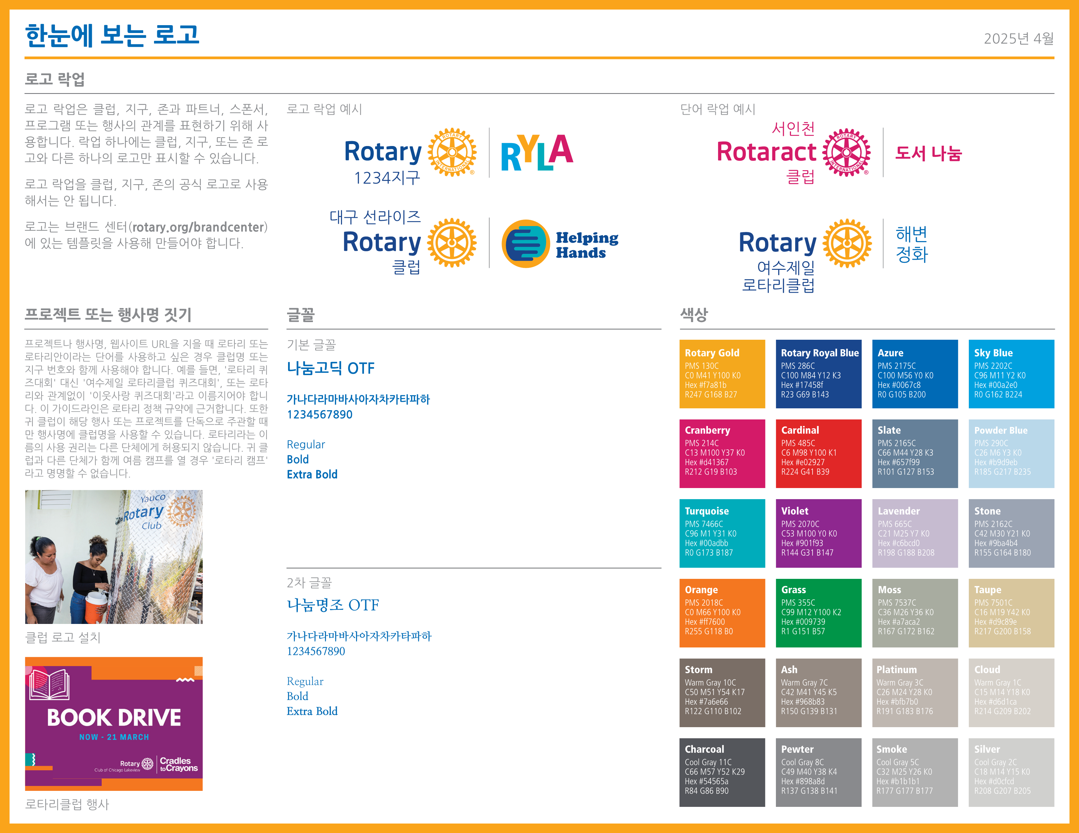Pick the Charcoal color swatch

[722, 772]
